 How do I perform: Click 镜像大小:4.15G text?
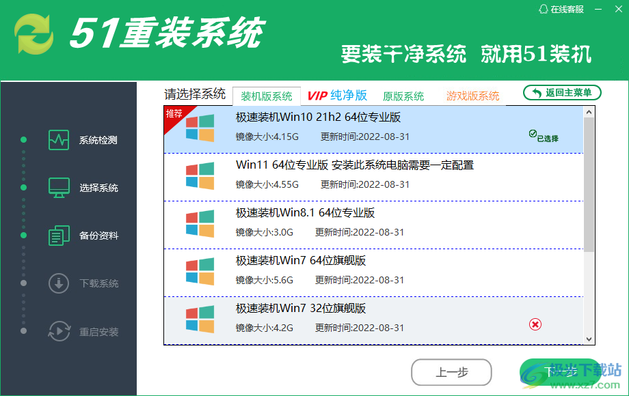coord(267,137)
